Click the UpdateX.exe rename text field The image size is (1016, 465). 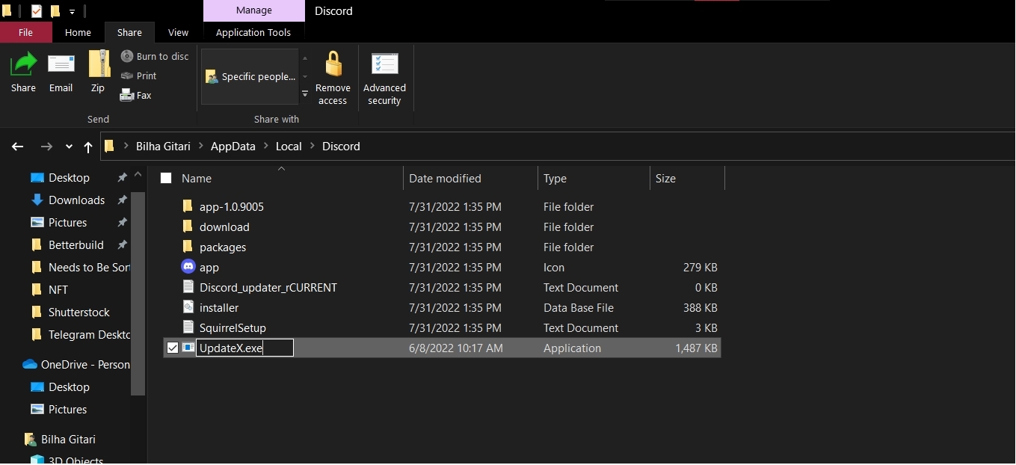tap(244, 348)
